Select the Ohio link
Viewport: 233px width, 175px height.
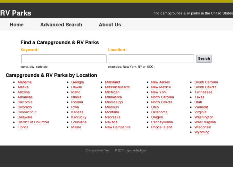155,107
